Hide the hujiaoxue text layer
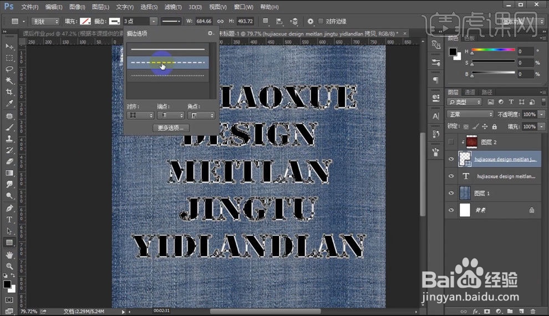This screenshot has height=316, width=549. pyautogui.click(x=451, y=176)
